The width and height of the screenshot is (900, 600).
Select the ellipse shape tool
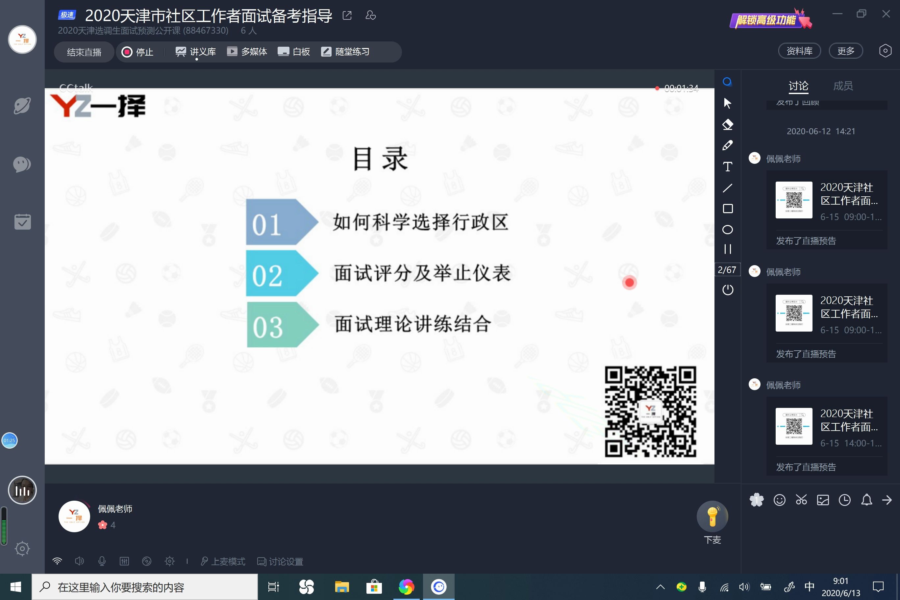tap(727, 230)
